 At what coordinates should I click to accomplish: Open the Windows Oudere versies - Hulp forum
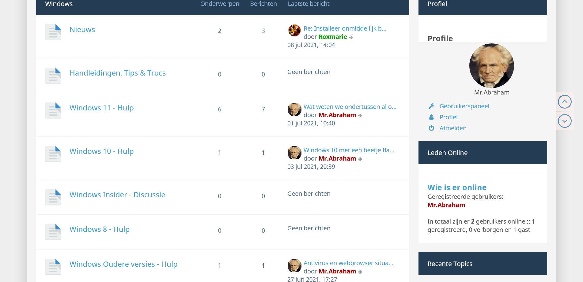point(123,264)
